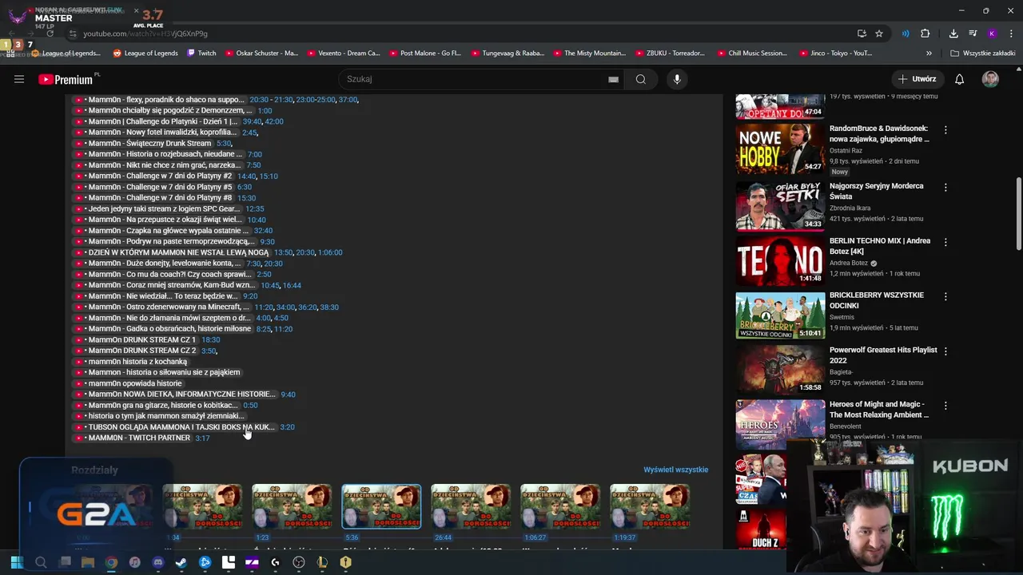Open Chrome media controls icon

coord(973,34)
